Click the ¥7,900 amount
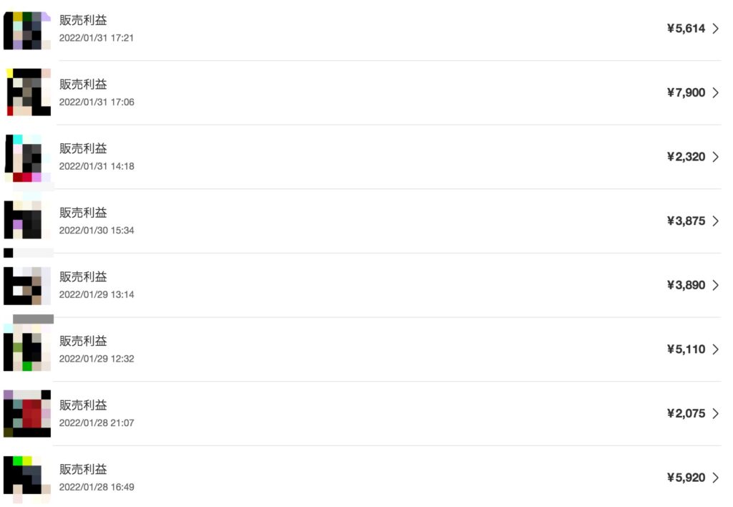 (x=686, y=92)
